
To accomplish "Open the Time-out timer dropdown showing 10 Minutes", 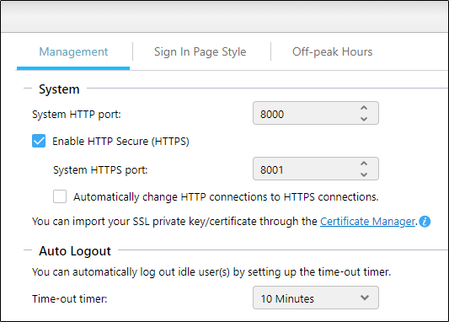I will coord(316,298).
